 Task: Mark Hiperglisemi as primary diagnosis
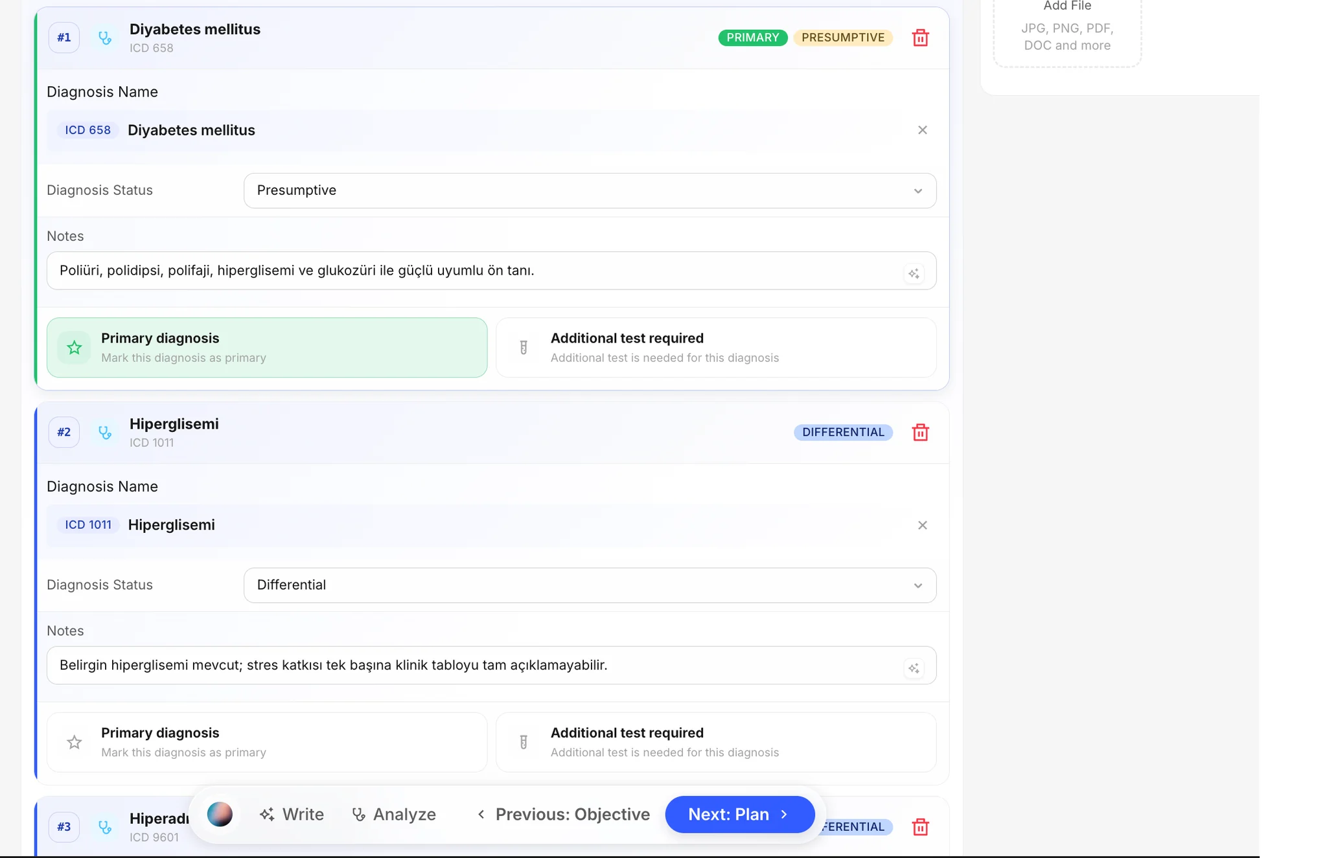267,742
